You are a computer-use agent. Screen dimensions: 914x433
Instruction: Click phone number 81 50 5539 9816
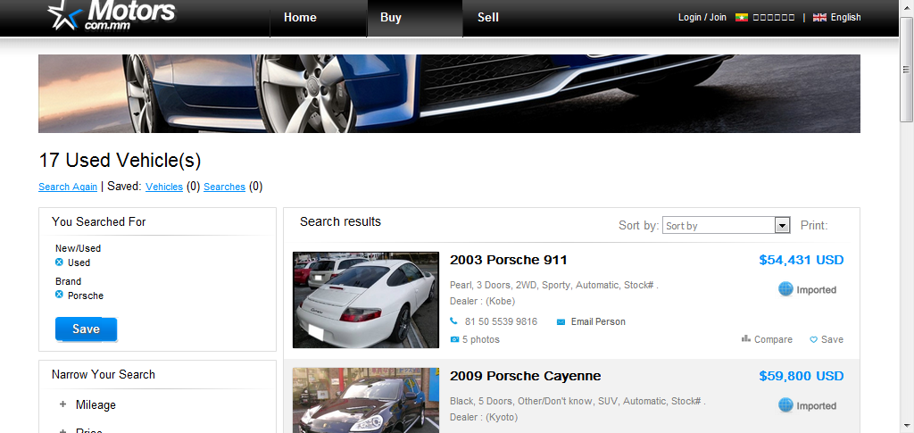(x=501, y=321)
